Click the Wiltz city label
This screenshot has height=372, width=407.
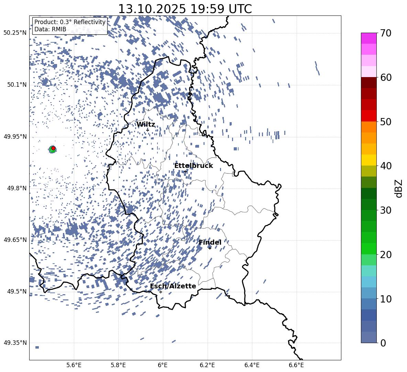pyautogui.click(x=146, y=124)
